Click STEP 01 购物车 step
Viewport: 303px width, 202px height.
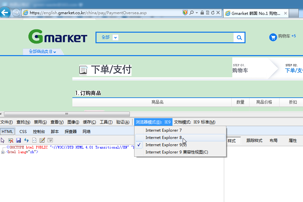click(x=240, y=68)
